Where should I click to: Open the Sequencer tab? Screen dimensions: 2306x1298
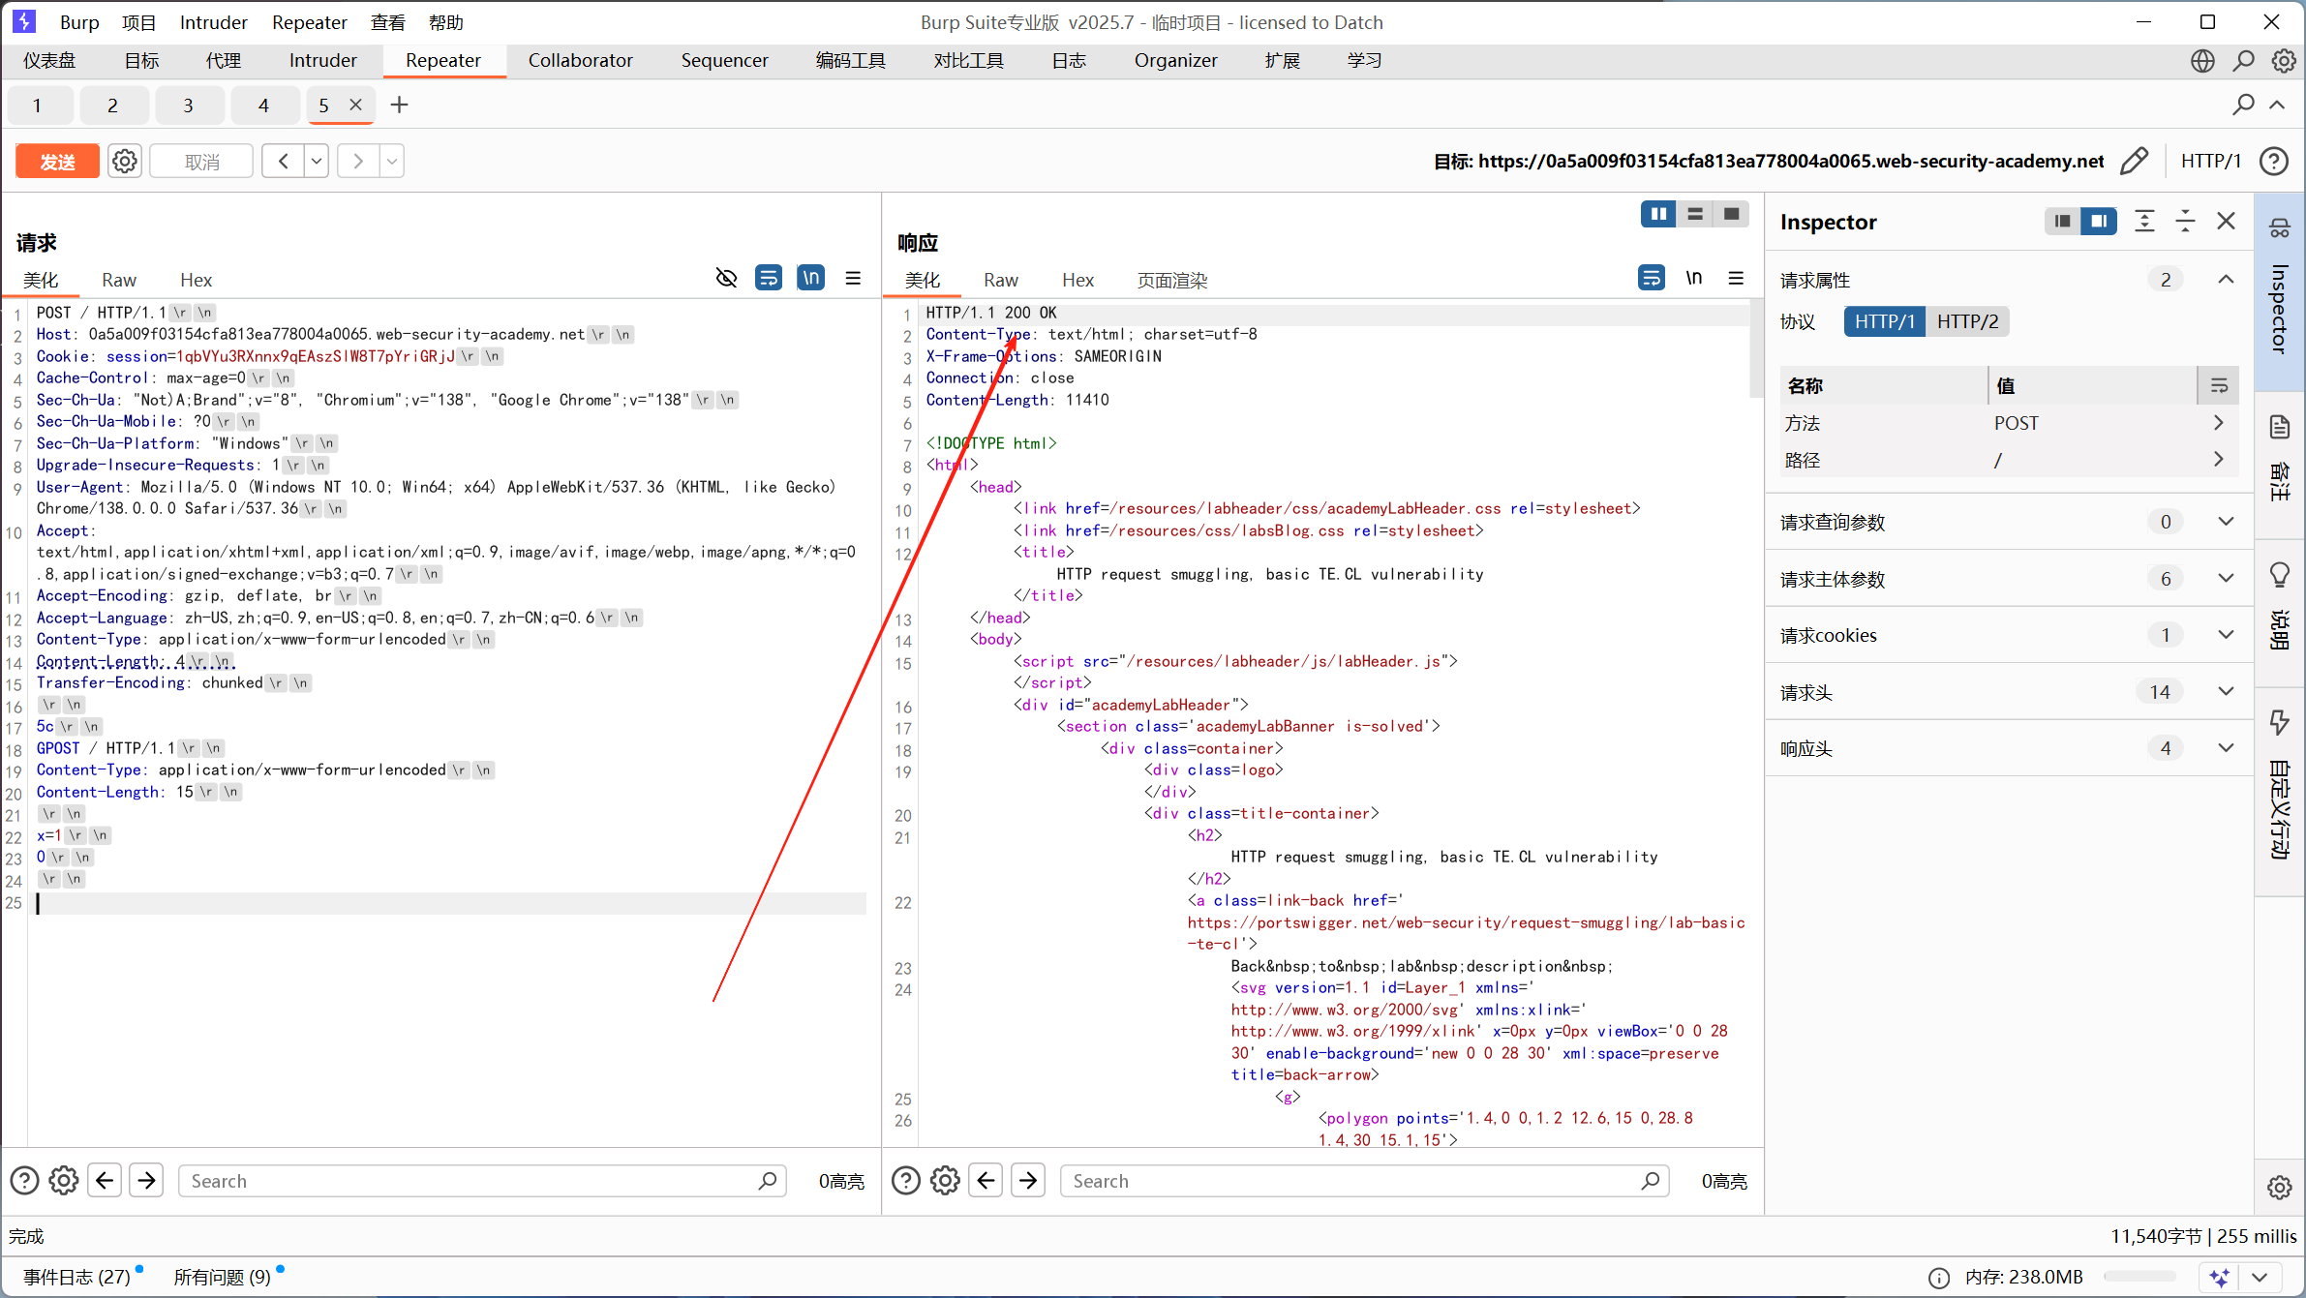pyautogui.click(x=724, y=60)
